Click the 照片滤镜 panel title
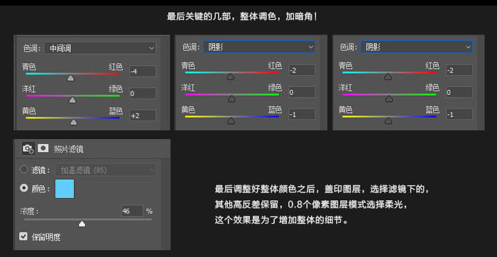Image resolution: width=497 pixels, height=257 pixels. pyautogui.click(x=69, y=149)
